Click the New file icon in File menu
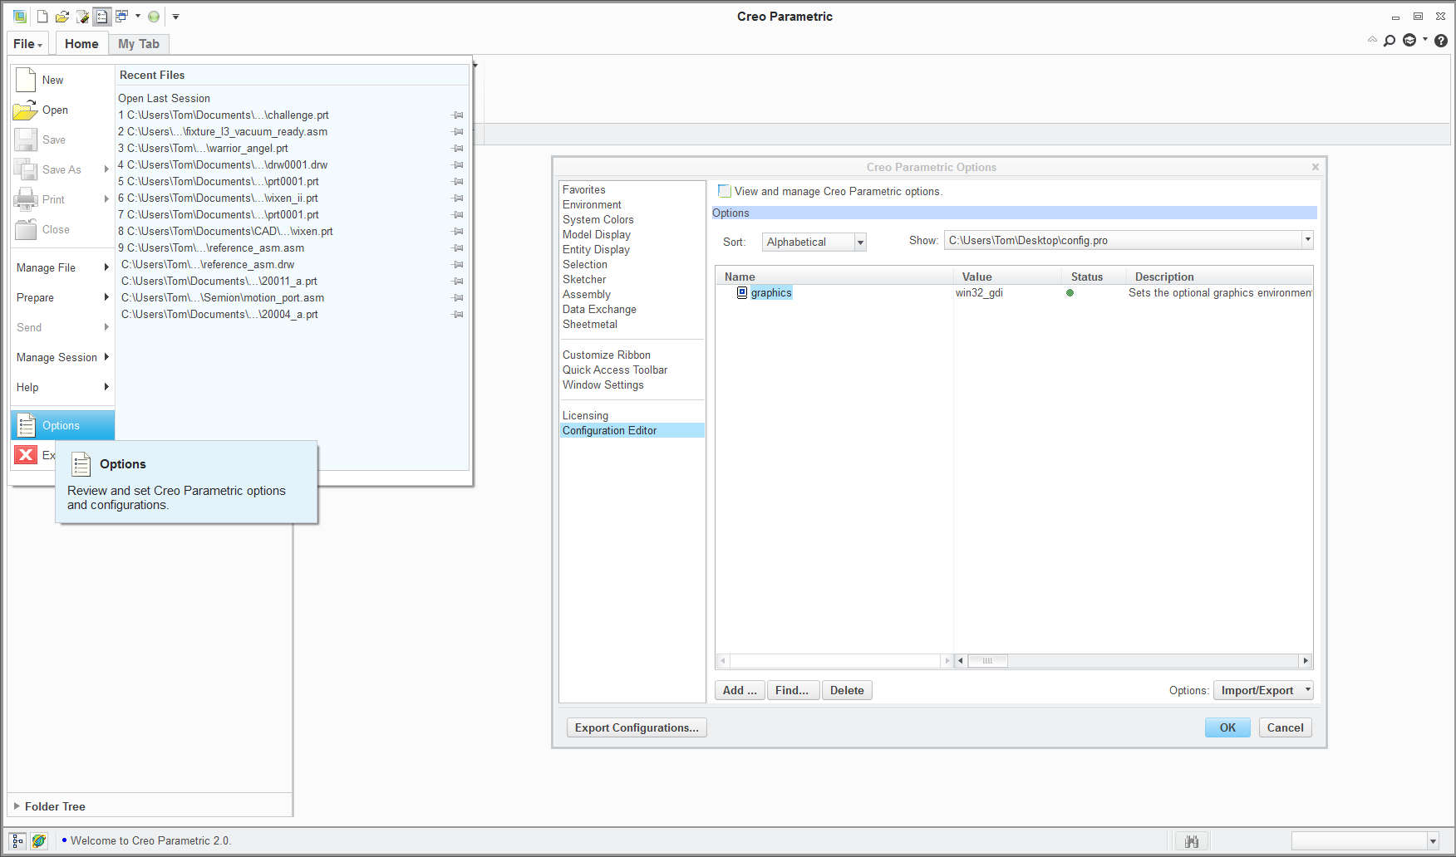 pos(26,80)
